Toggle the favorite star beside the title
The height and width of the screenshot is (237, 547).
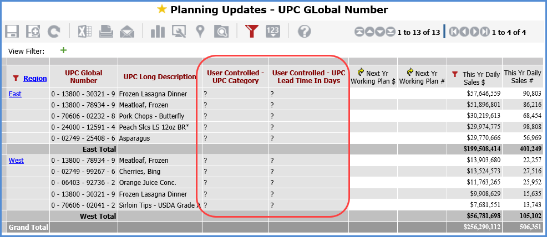click(x=161, y=9)
